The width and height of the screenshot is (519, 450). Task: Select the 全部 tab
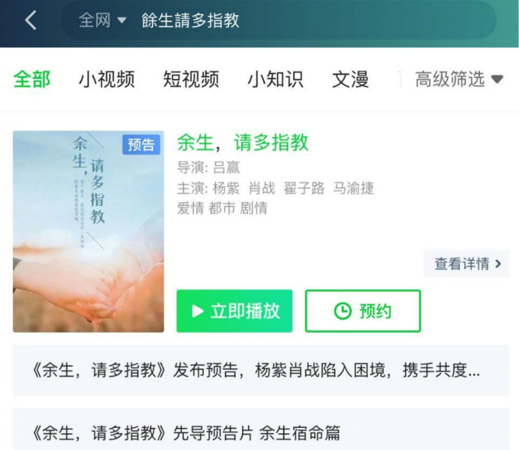coord(32,79)
